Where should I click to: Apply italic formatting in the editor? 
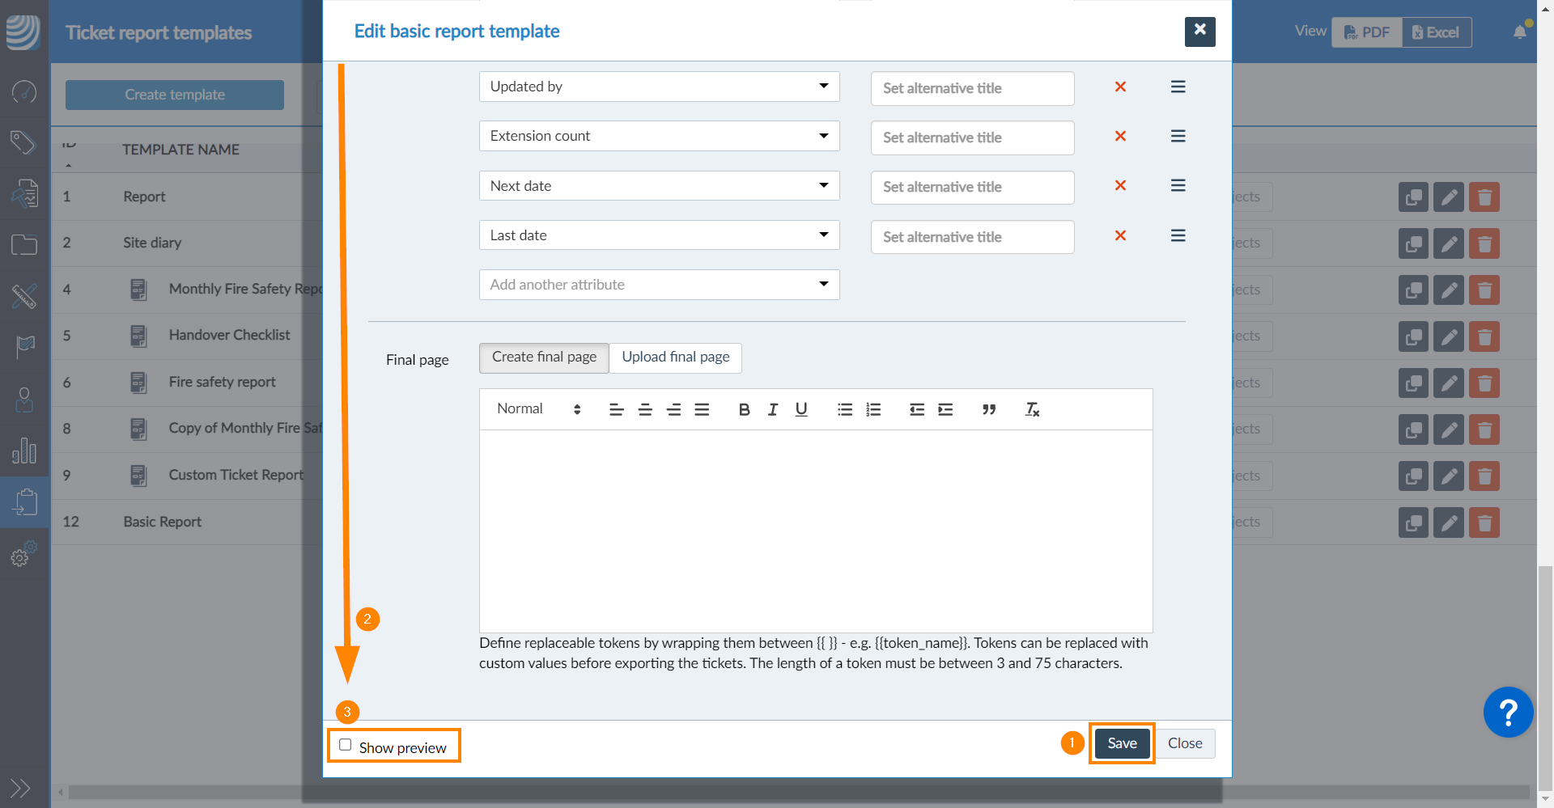(772, 409)
